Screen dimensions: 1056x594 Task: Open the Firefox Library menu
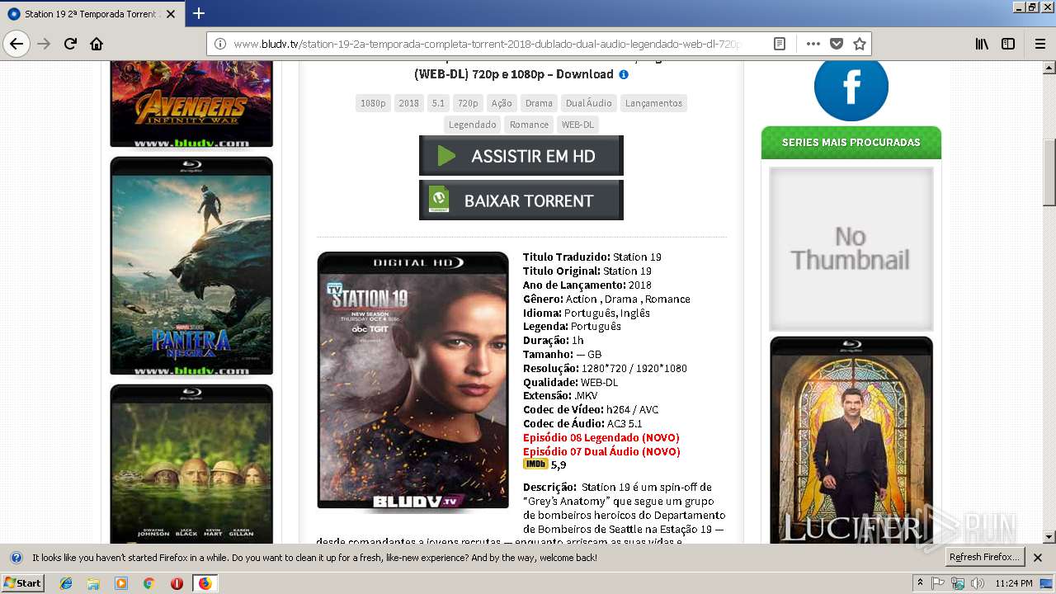[982, 44]
